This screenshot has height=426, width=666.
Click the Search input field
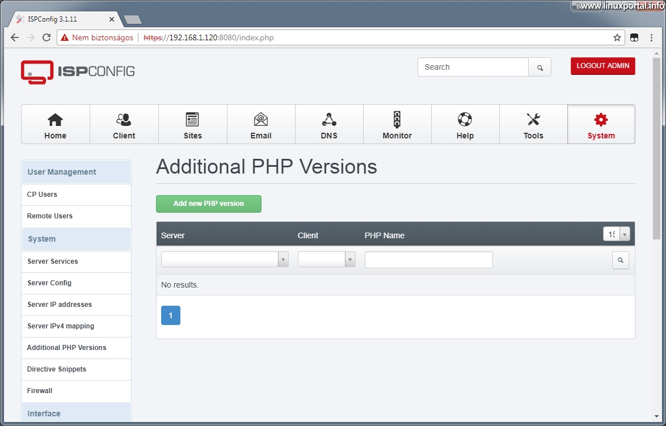(473, 67)
